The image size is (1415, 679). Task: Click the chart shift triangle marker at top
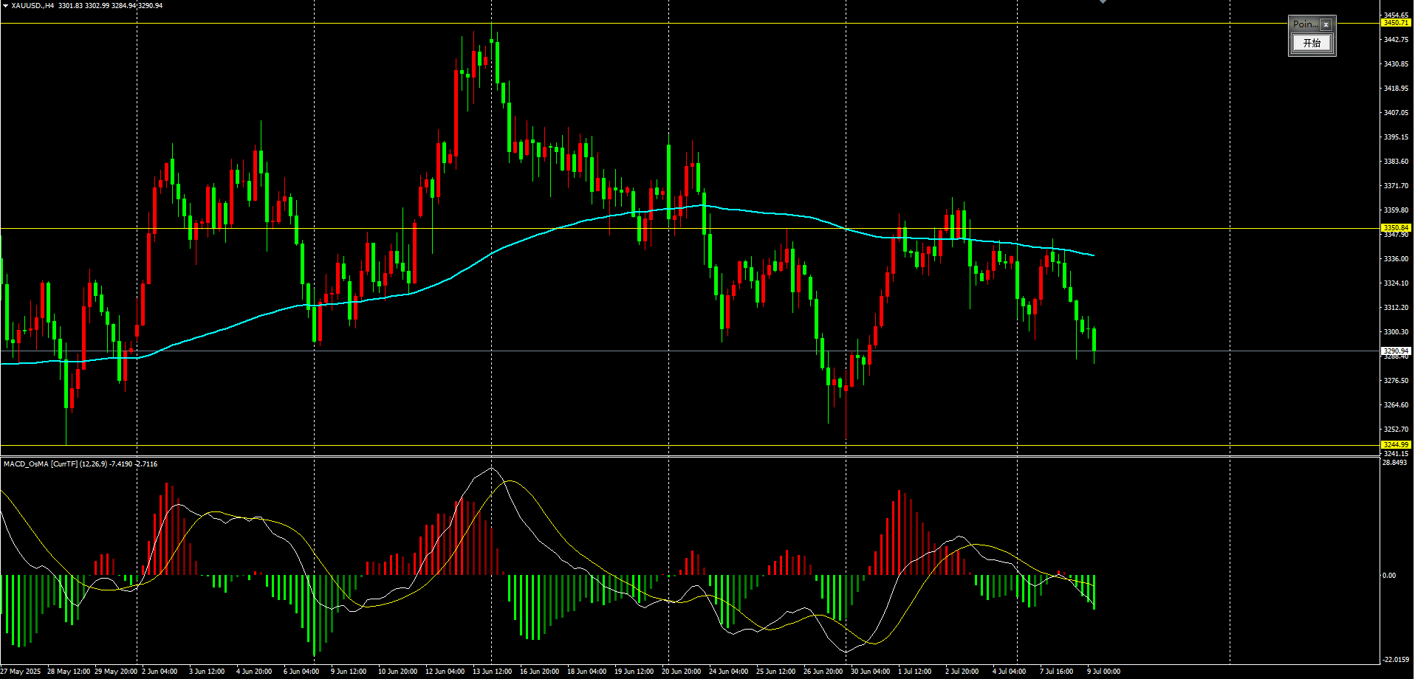1103,2
